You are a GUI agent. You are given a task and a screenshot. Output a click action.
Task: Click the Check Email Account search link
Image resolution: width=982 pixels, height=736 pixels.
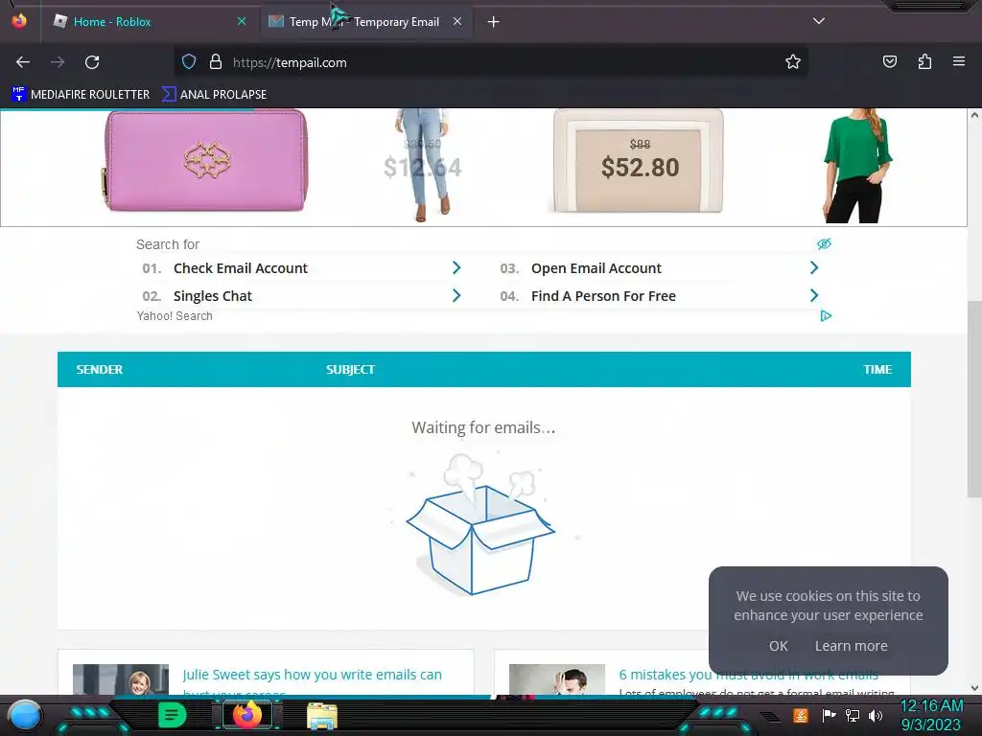click(241, 268)
